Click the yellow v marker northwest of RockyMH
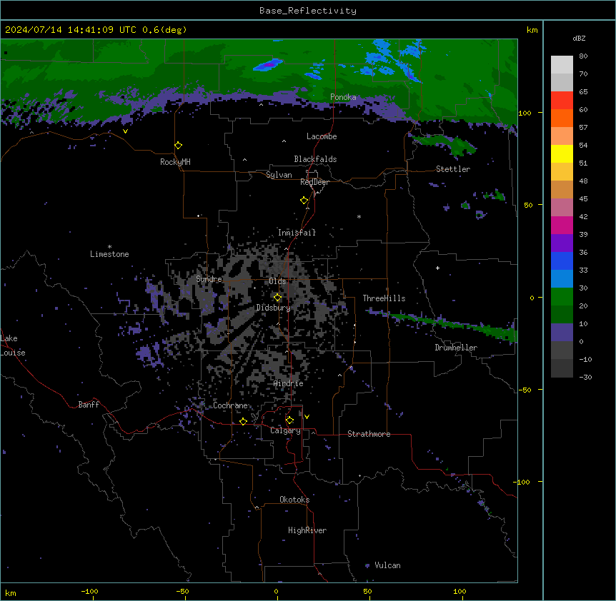The image size is (616, 601). [x=125, y=131]
